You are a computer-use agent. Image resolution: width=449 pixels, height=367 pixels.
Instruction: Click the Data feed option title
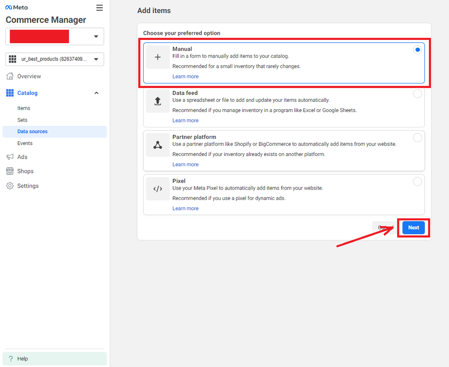185,93
